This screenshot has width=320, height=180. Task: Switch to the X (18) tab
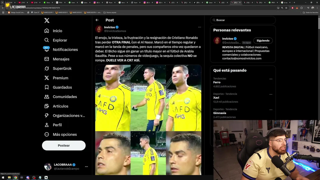(x=261, y=2)
